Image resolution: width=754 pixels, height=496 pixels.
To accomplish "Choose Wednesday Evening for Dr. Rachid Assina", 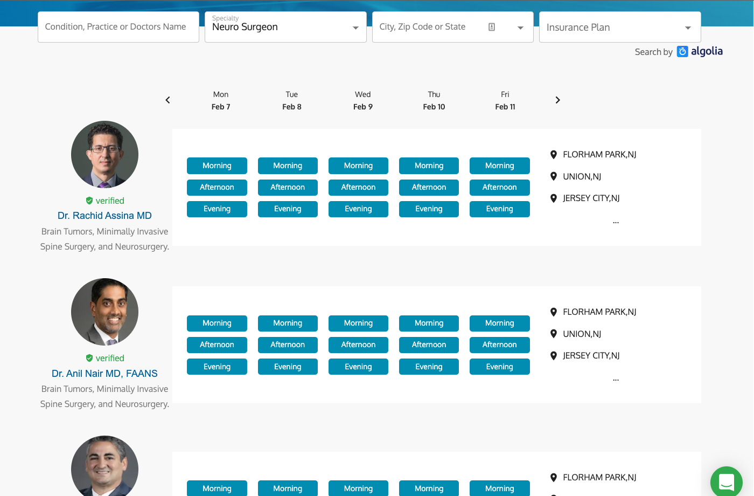I will point(358,209).
